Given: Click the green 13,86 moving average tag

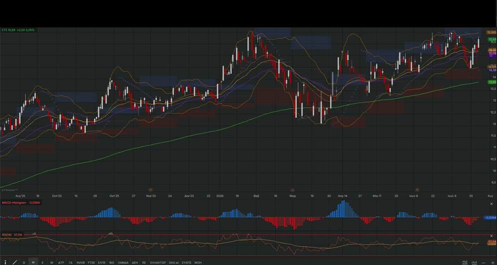Looking at the screenshot, I should click(492, 82).
